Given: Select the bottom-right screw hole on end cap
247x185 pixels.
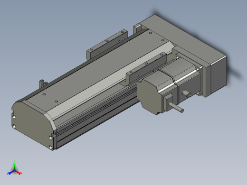Looking at the screenshot, I should click(51, 148).
